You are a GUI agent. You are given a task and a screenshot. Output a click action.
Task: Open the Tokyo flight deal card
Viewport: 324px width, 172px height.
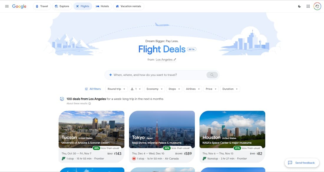[x=162, y=137]
